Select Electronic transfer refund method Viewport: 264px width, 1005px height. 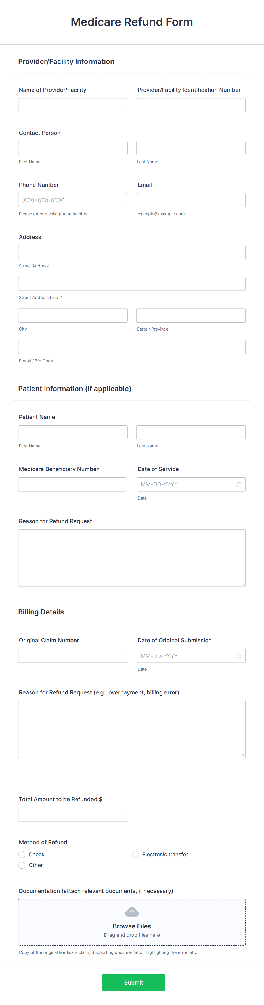tap(135, 855)
